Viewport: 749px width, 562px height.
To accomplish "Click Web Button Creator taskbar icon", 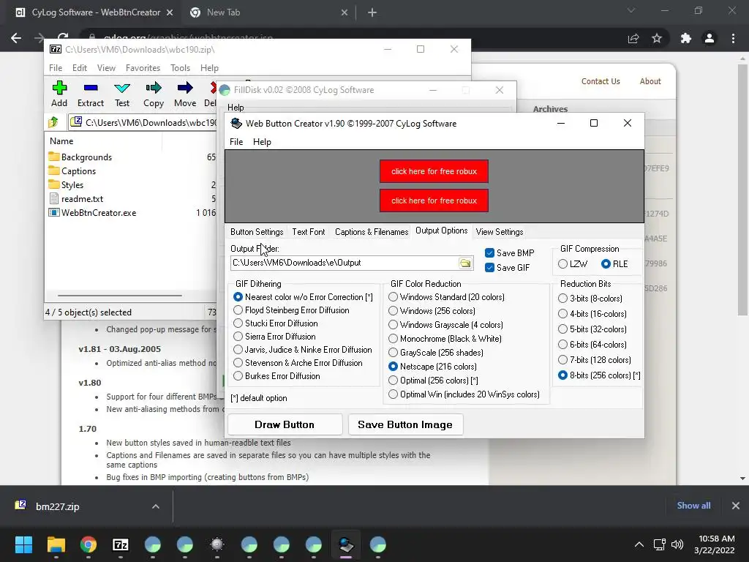I will [346, 544].
